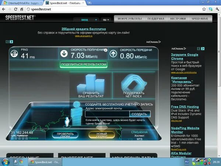
Task: Click the ping arrows icon
Action: 14,54
